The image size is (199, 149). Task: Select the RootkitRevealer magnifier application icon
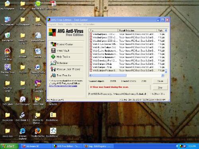click(x=53, y=132)
